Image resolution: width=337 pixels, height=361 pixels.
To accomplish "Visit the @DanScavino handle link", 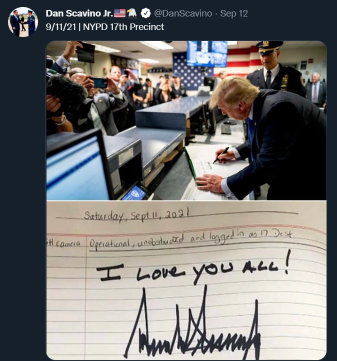I will (183, 13).
